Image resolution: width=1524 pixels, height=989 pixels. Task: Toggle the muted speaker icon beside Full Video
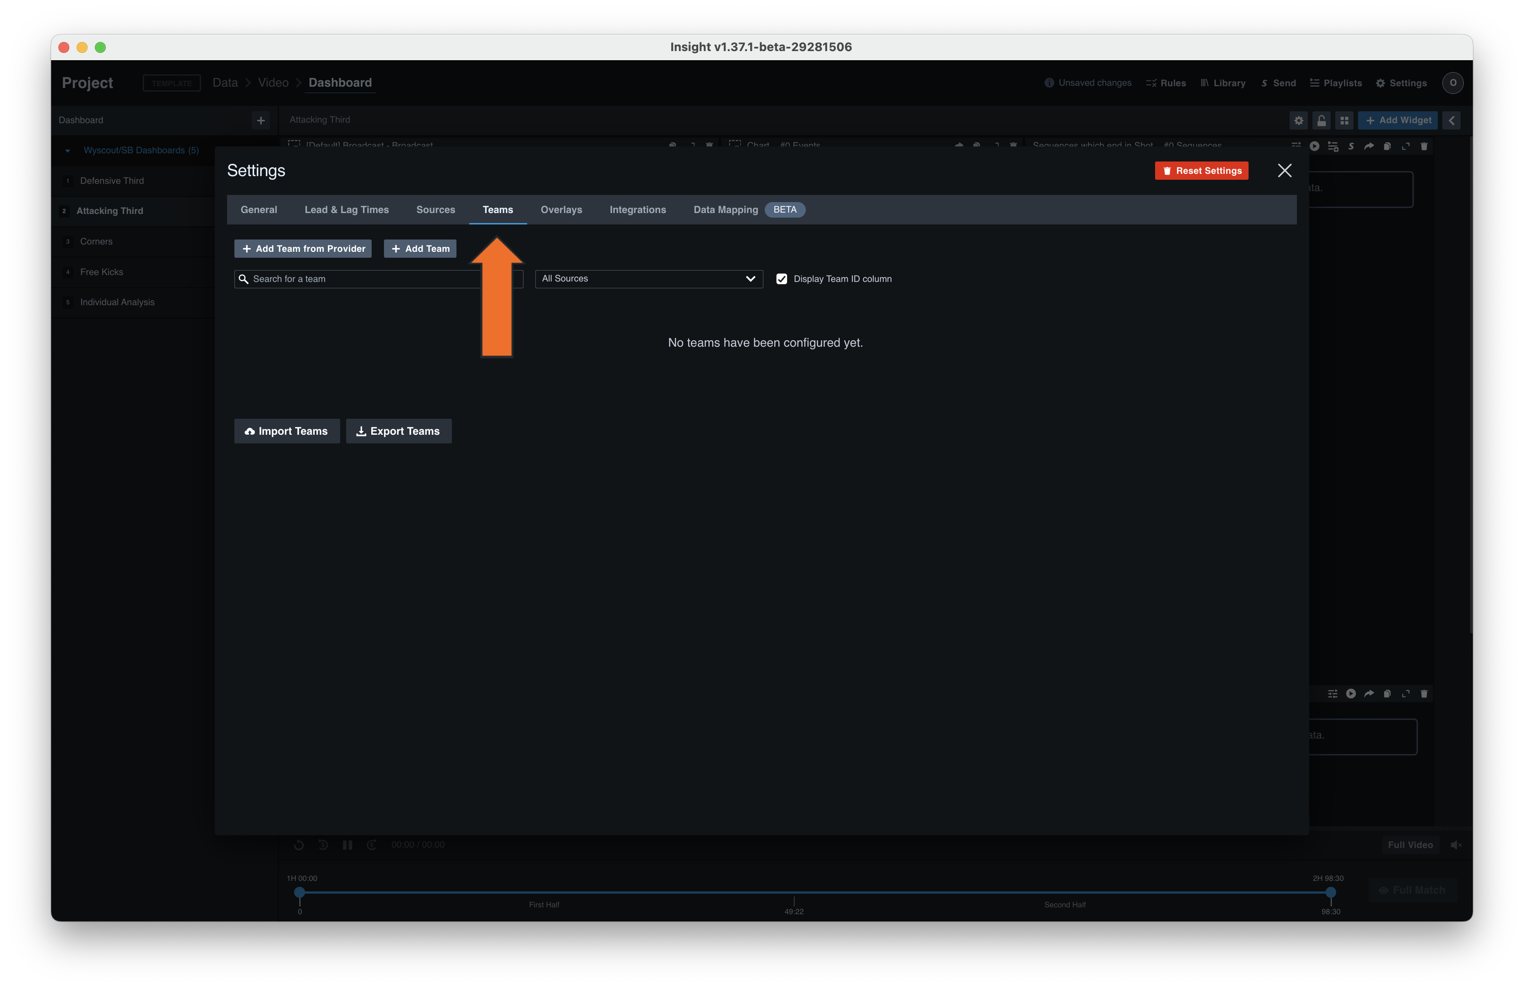tap(1456, 845)
